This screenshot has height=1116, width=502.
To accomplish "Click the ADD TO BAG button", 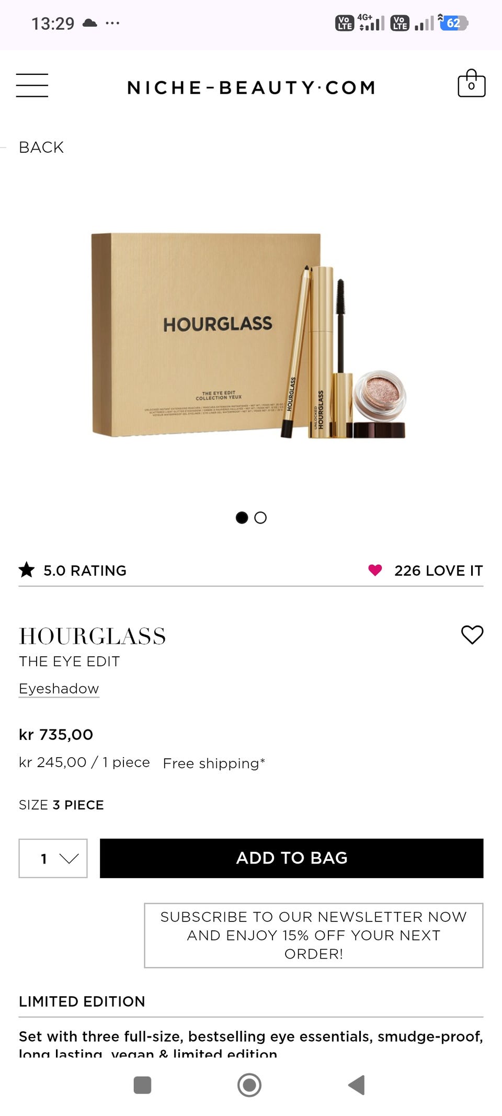I will [291, 858].
